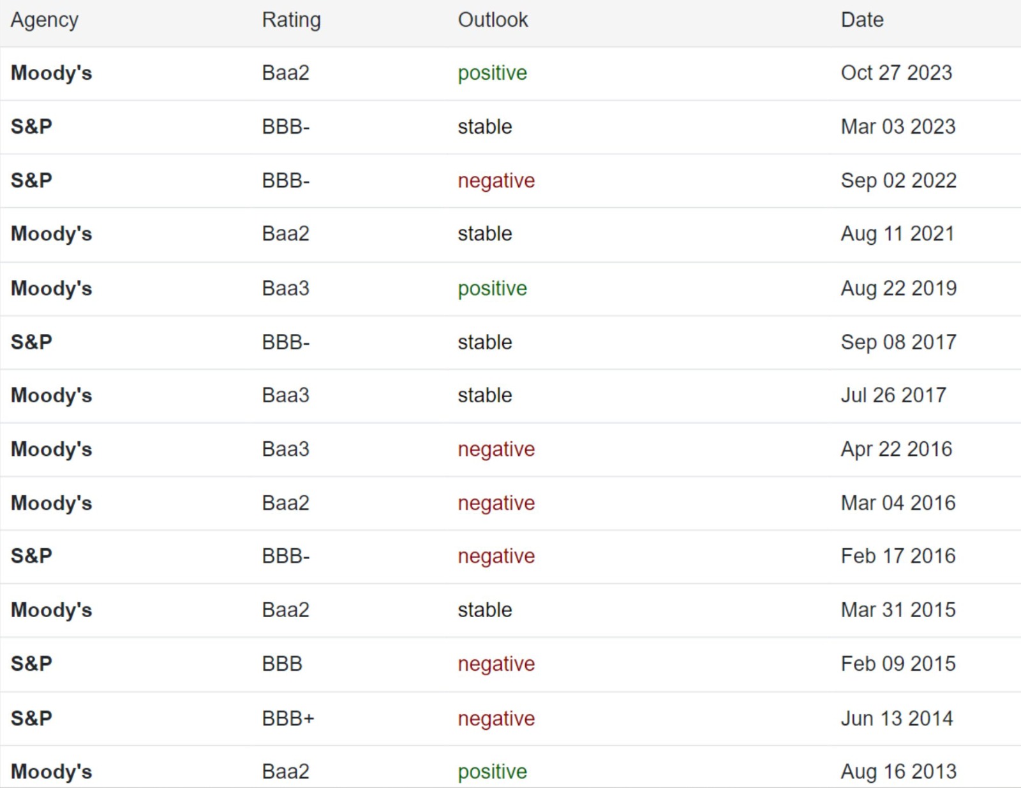
Task: Click the positive outlook dated Oct 27 2023
Action: (x=492, y=73)
